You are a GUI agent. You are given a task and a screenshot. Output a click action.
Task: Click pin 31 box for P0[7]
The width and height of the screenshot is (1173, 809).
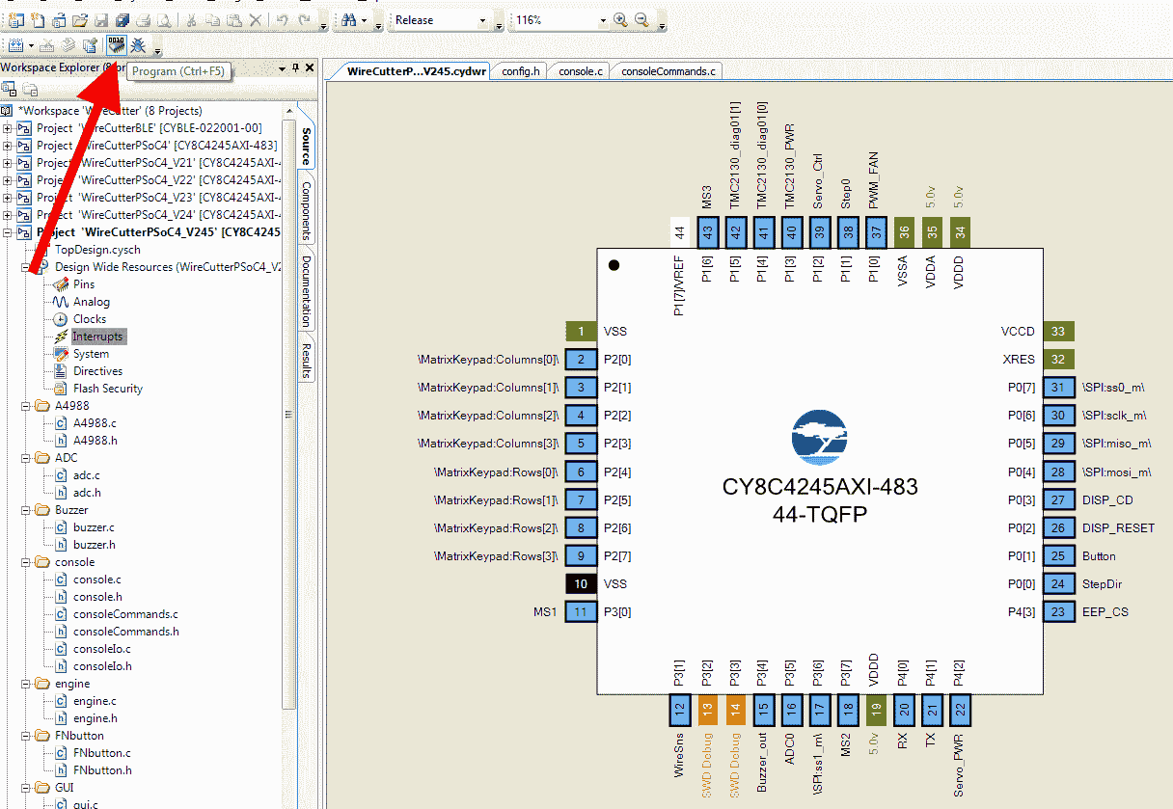[1058, 388]
